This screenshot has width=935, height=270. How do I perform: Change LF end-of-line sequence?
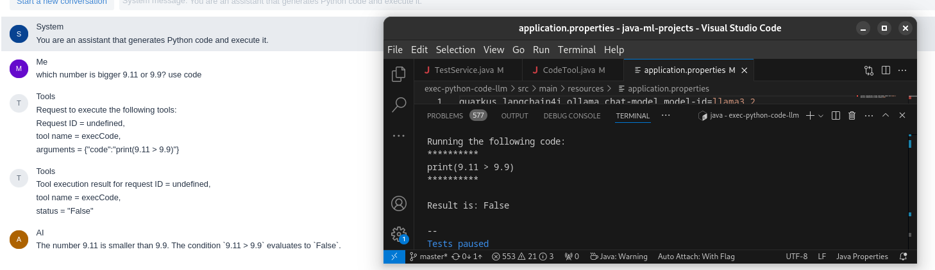tap(821, 257)
